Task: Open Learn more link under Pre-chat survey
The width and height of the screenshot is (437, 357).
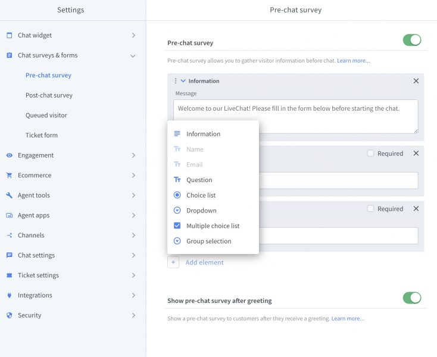Action: [353, 61]
